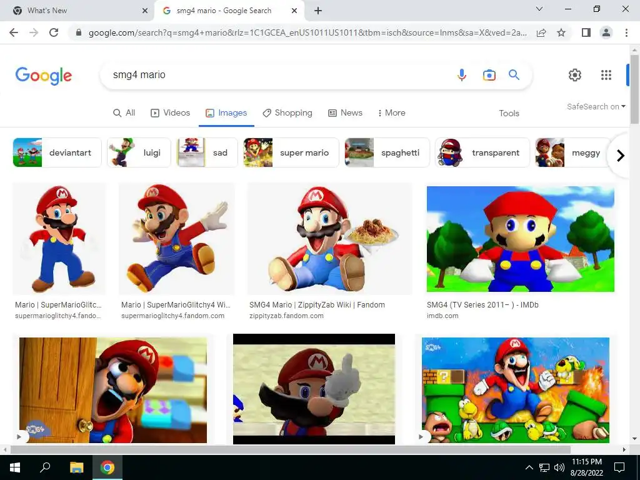Viewport: 640px width, 480px height.
Task: Open Chrome side panel
Action: (x=586, y=32)
